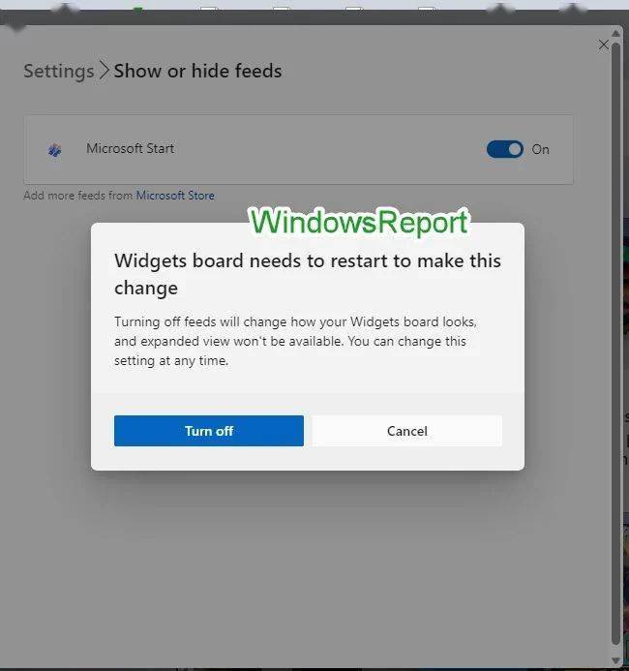Viewport: 629px width, 671px height.
Task: Confirm with the Turn off button
Action: [209, 431]
